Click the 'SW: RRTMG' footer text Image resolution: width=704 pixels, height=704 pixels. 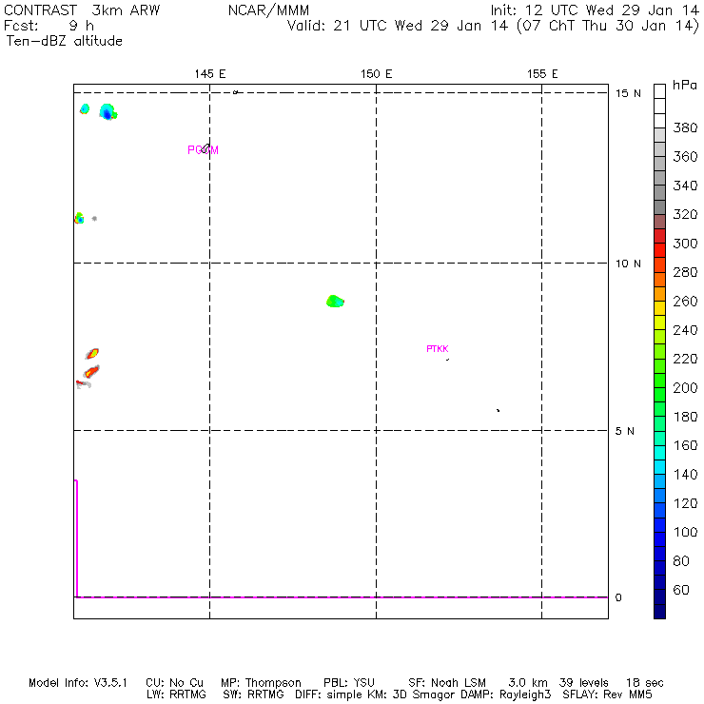pyautogui.click(x=254, y=694)
